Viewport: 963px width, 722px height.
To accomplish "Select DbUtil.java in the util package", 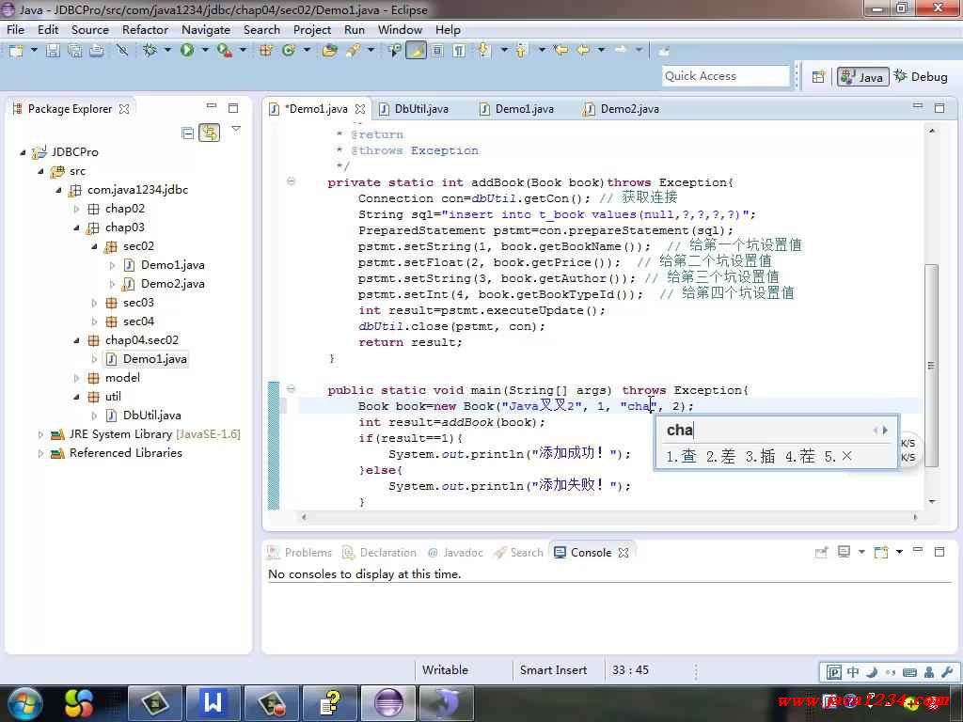I will (x=151, y=416).
